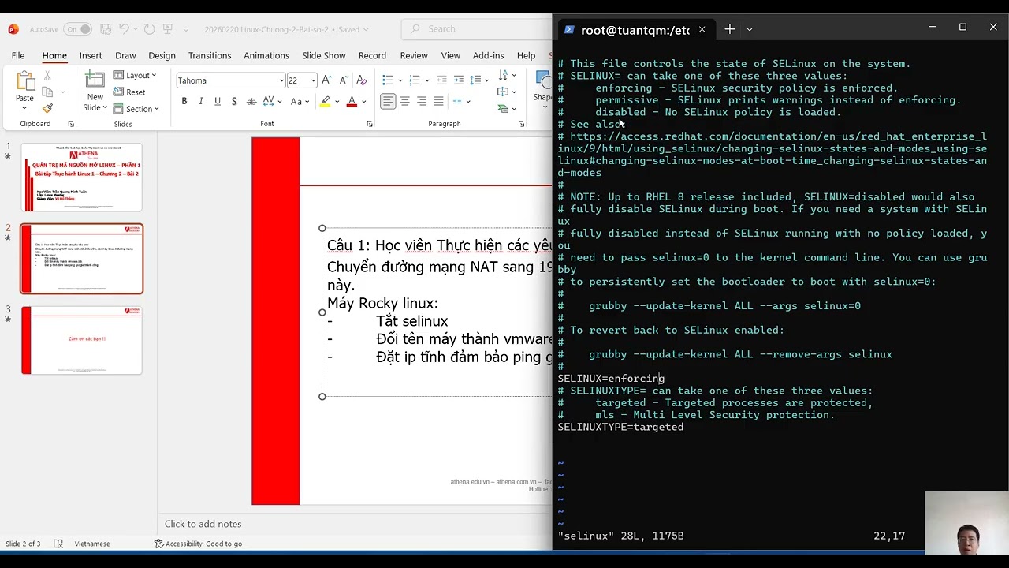This screenshot has width=1009, height=568.
Task: Click the Align Text icon
Action: 504,92
